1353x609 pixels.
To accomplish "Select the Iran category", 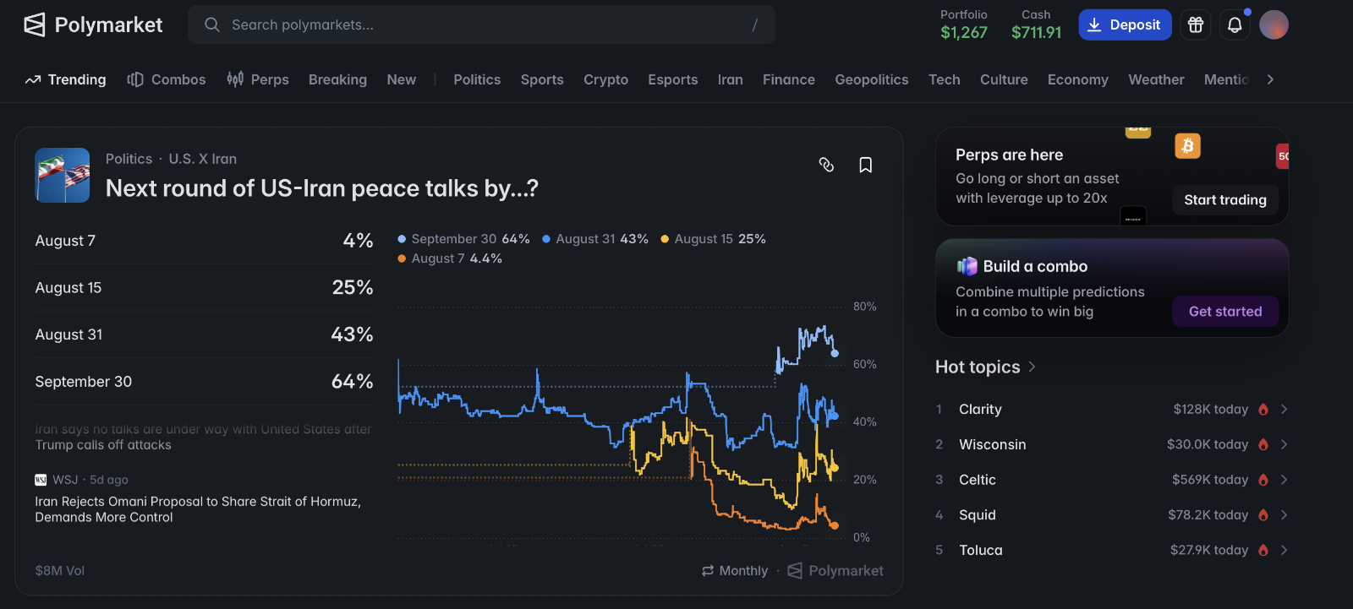I will [731, 79].
